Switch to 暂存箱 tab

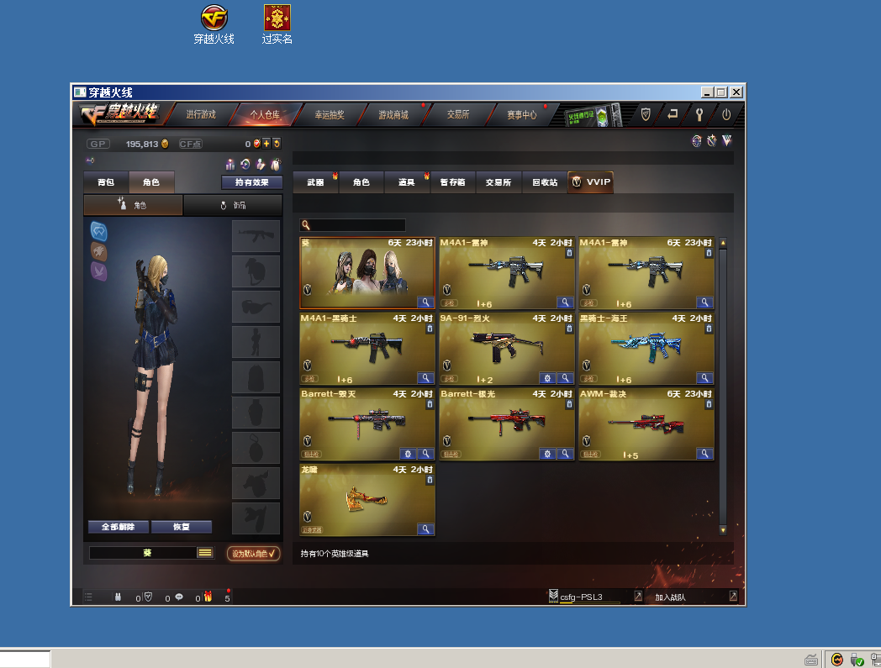pos(452,182)
